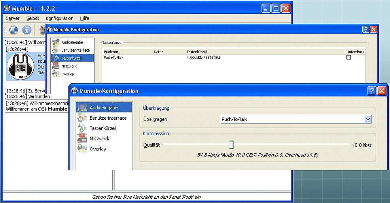The width and height of the screenshot is (390, 203).
Task: Click Mumble icon in main window title bar
Action: (7, 8)
